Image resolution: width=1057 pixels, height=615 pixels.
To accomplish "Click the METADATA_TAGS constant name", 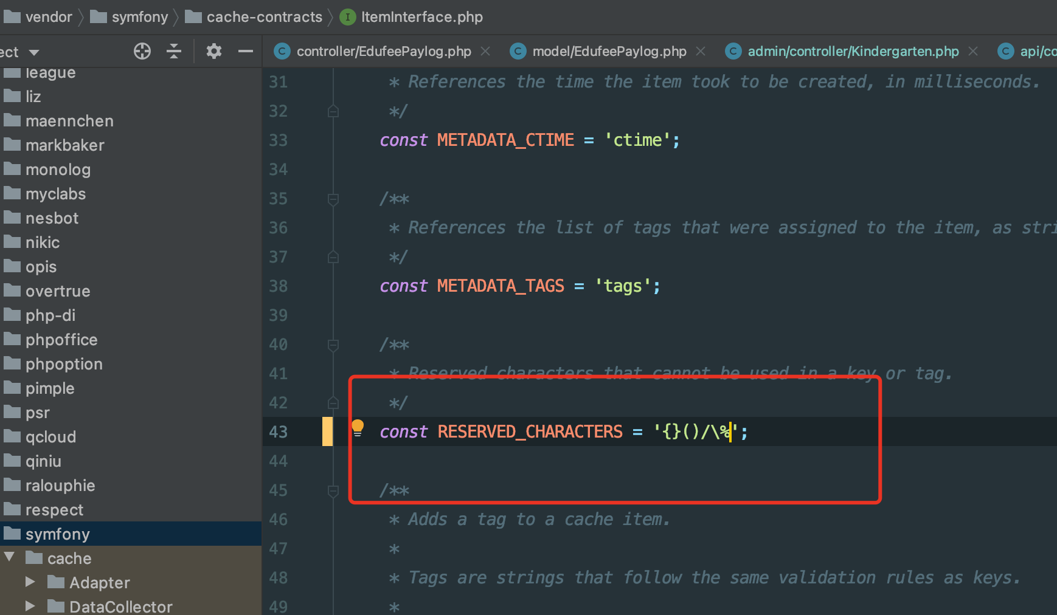I will point(501,286).
